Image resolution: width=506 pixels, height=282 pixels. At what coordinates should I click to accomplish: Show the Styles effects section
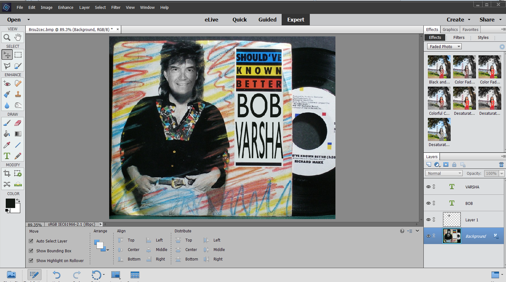point(483,37)
